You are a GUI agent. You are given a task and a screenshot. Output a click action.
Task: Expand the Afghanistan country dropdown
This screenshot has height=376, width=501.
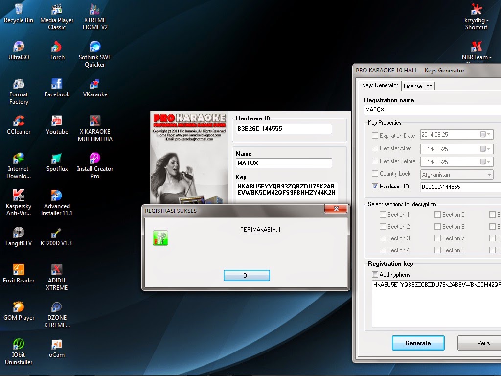tap(489, 175)
